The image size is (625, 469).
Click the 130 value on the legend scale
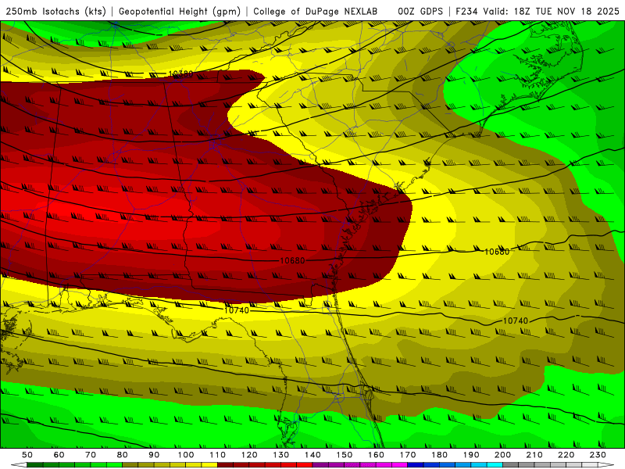click(x=281, y=455)
